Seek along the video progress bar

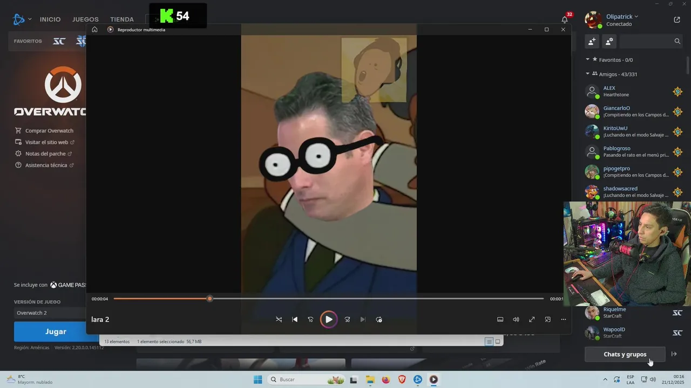328,299
